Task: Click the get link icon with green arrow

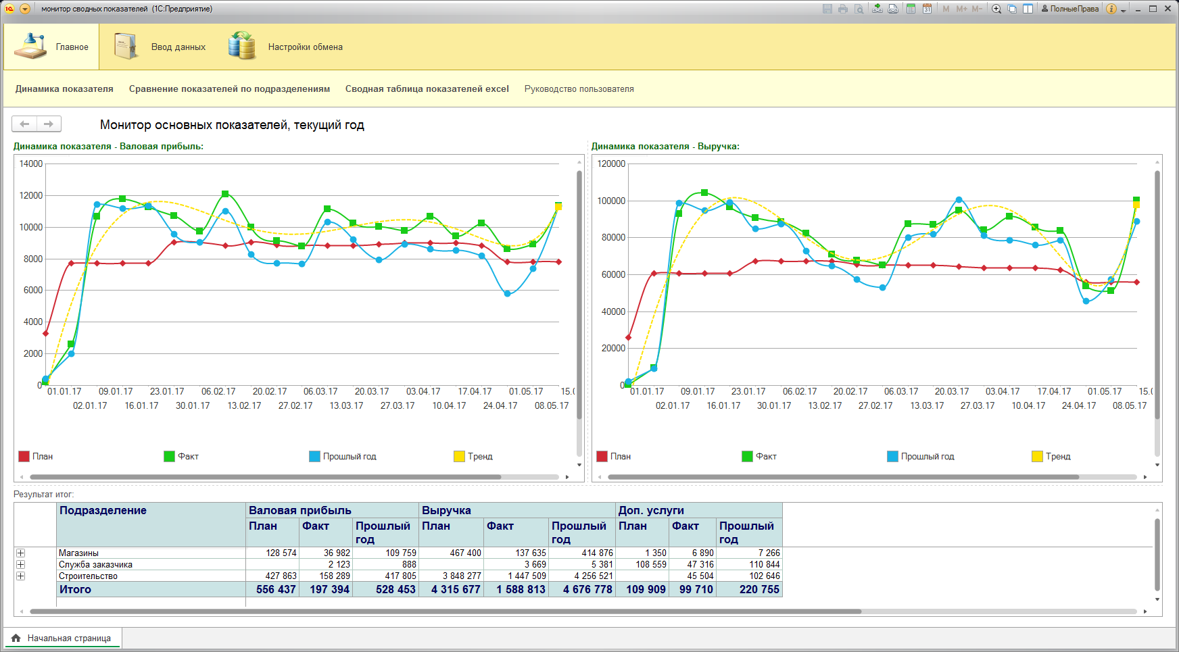Action: (x=877, y=9)
